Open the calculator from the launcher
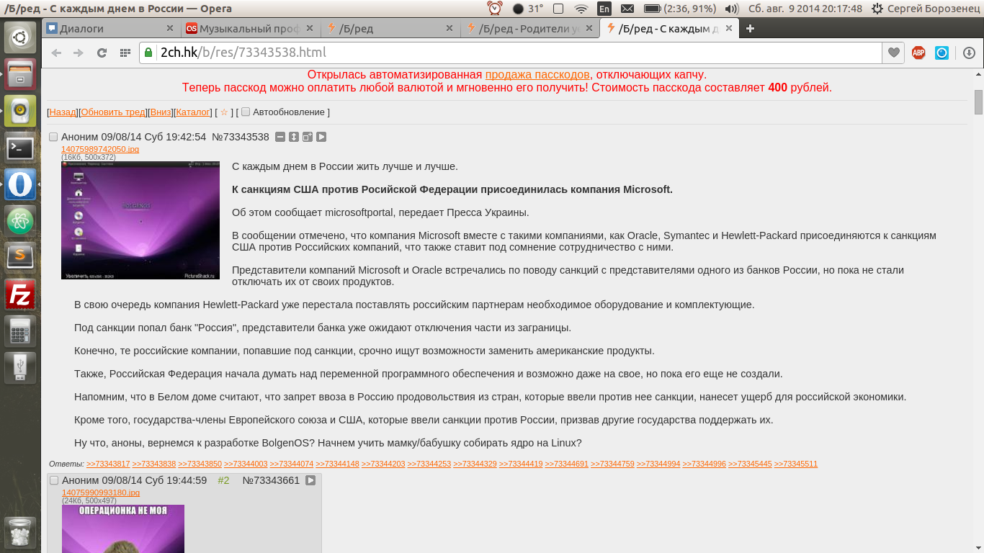 [20, 332]
